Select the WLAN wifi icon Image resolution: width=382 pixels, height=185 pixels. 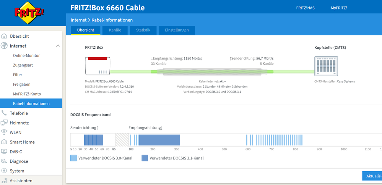point(4,132)
